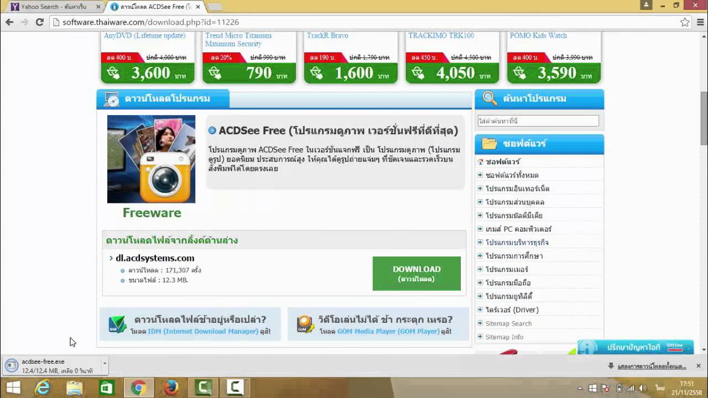The image size is (708, 398).
Task: Open the โปรแกรมการศึกษา category link
Action: tap(514, 256)
